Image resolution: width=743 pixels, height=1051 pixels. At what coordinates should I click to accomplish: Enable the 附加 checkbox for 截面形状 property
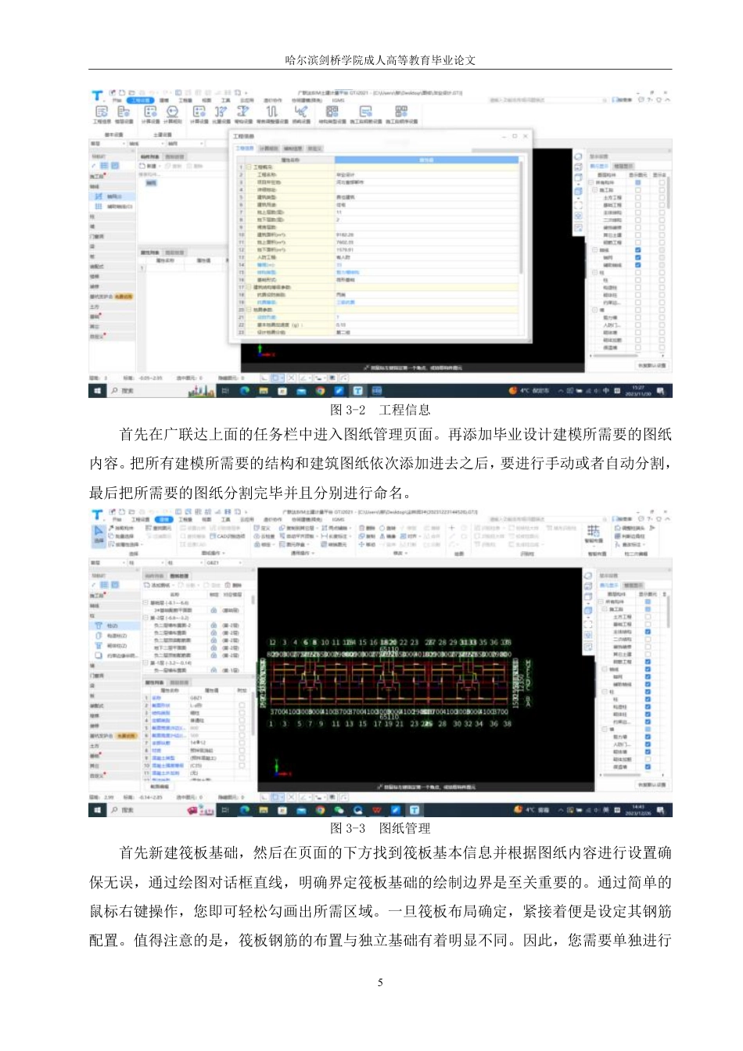[243, 705]
